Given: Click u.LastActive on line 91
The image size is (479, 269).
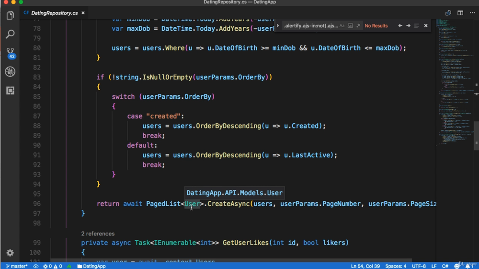Looking at the screenshot, I should coord(307,155).
